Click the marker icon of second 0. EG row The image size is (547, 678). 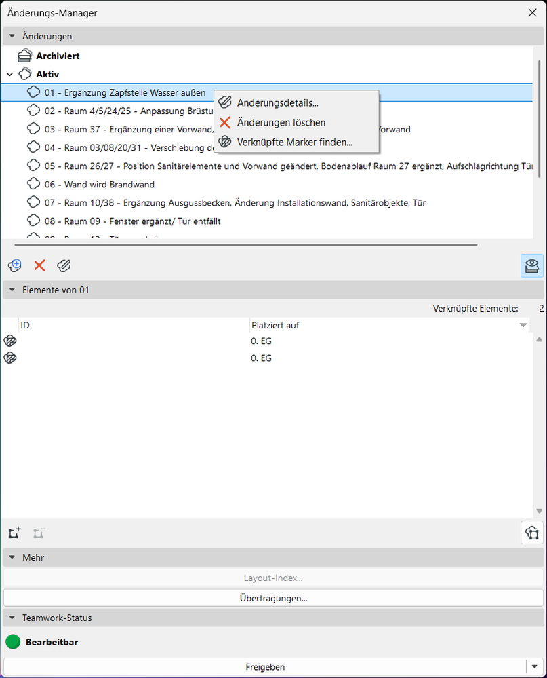10,358
